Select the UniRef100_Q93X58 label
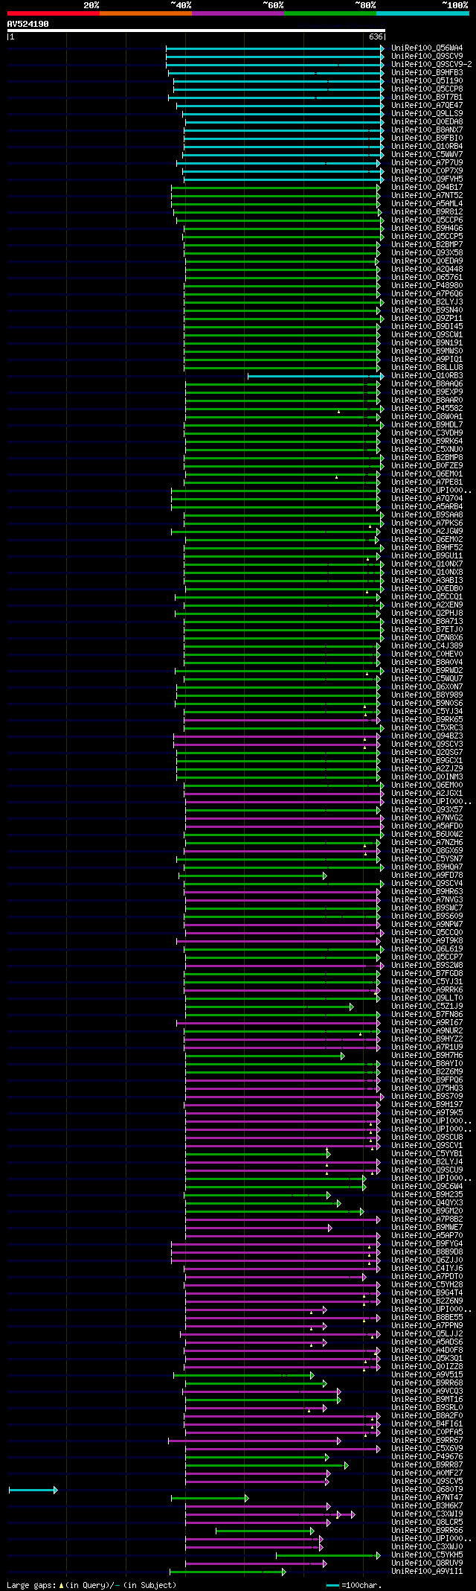The width and height of the screenshot is (476, 1591). click(427, 252)
